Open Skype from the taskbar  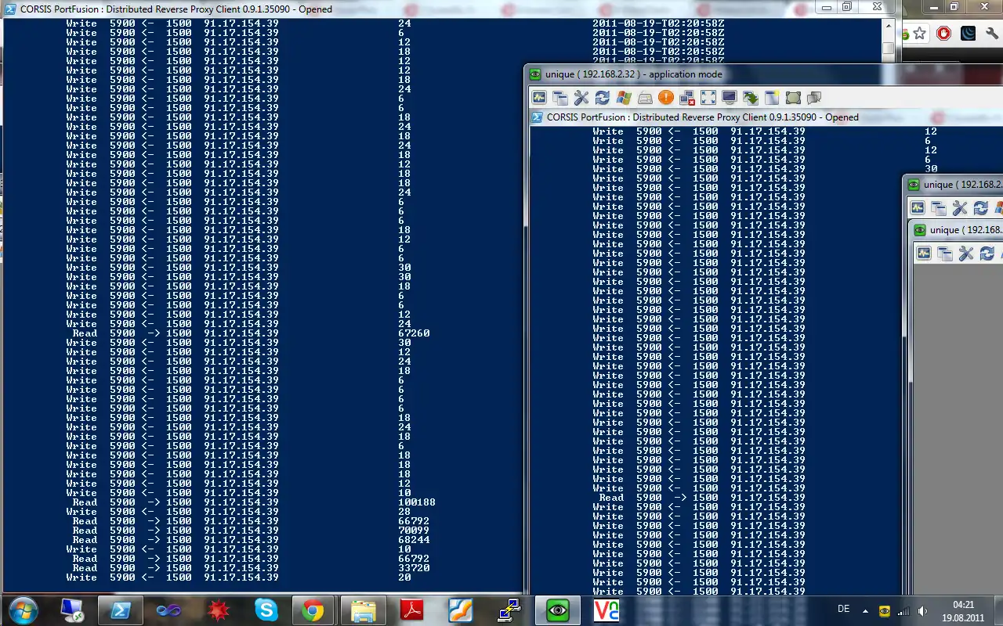tap(266, 610)
